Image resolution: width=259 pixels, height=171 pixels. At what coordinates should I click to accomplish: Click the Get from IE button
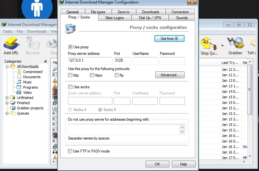(169, 38)
